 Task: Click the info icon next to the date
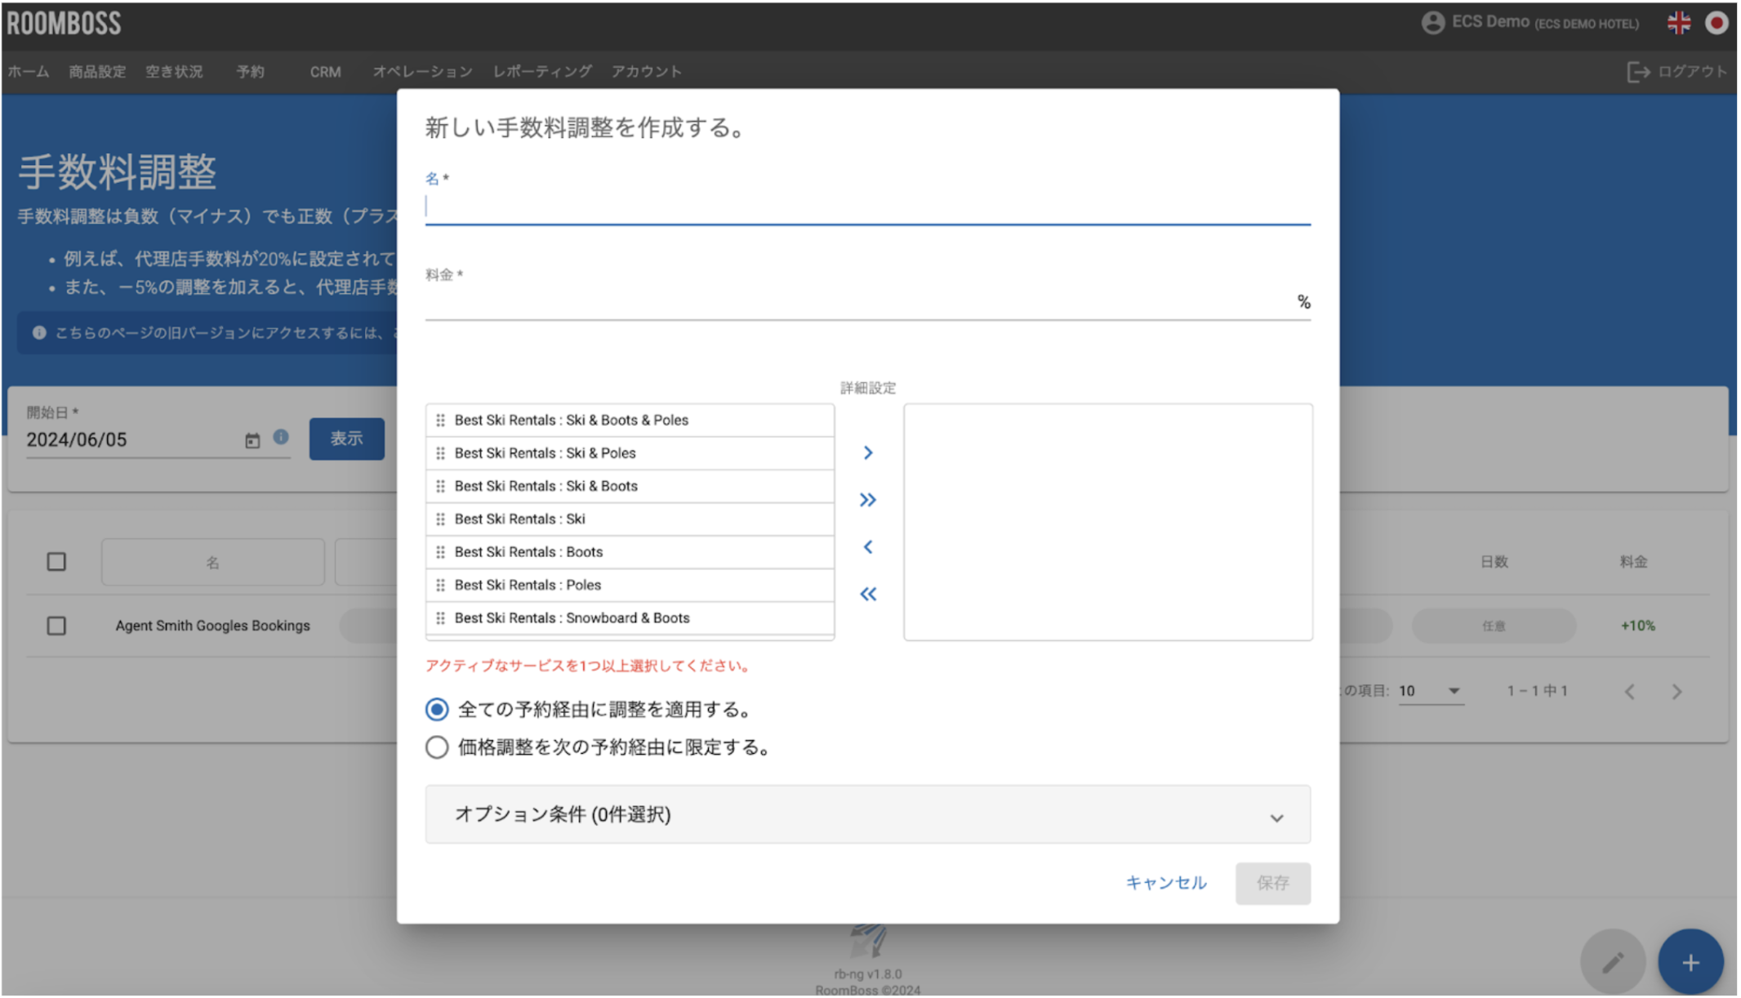[281, 437]
